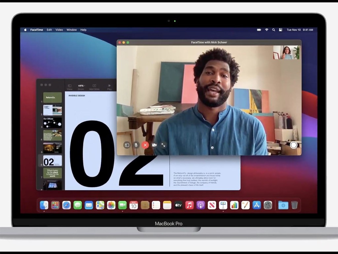Click the FaceTime icon in the Dock
This screenshot has width=338, height=254.
(x=122, y=205)
